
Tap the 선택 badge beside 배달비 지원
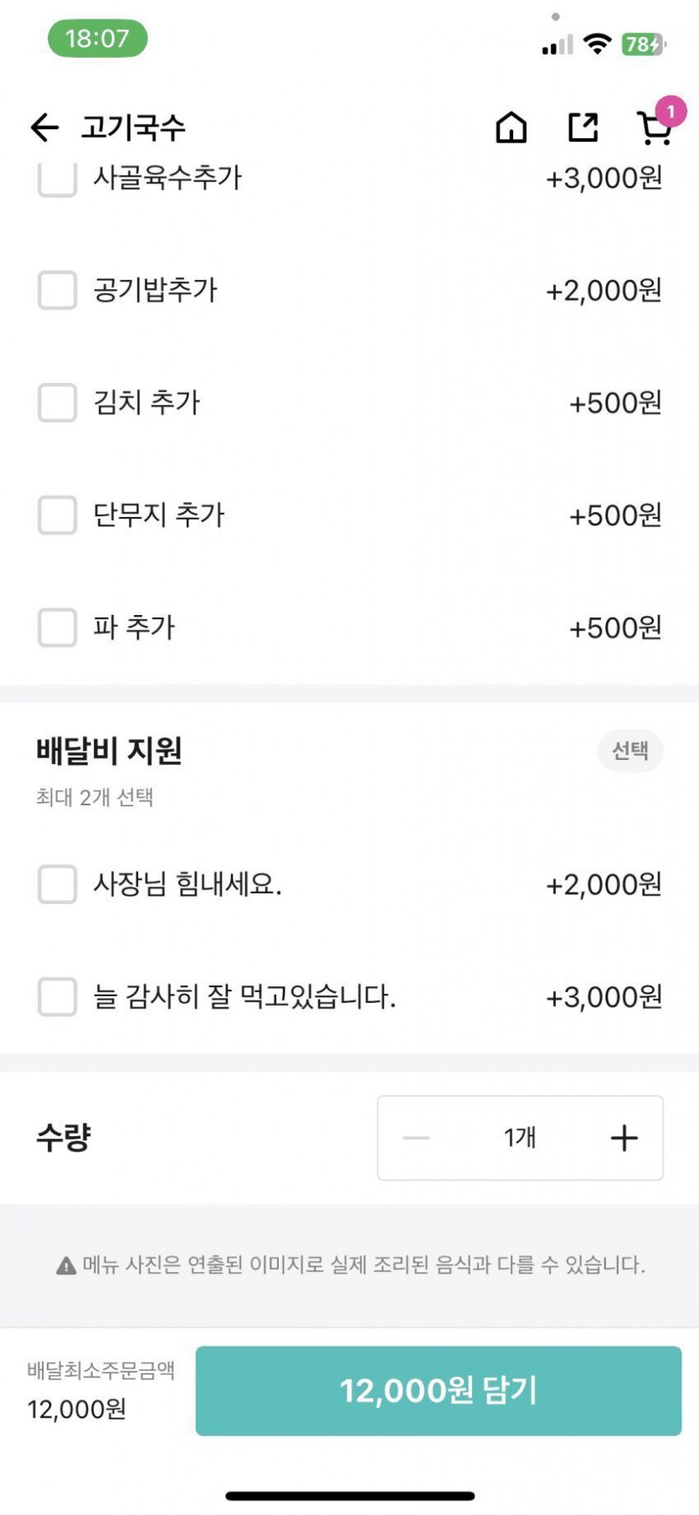630,750
